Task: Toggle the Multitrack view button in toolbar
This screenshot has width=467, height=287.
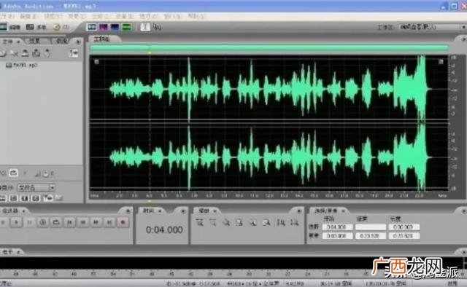Action: pyautogui.click(x=36, y=27)
